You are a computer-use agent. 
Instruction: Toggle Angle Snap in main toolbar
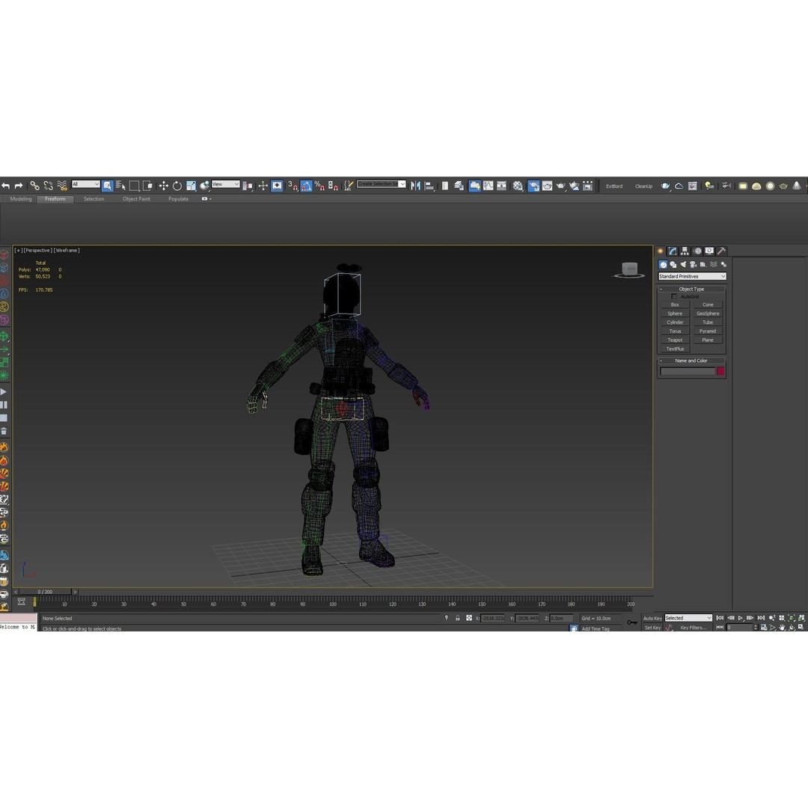point(306,186)
